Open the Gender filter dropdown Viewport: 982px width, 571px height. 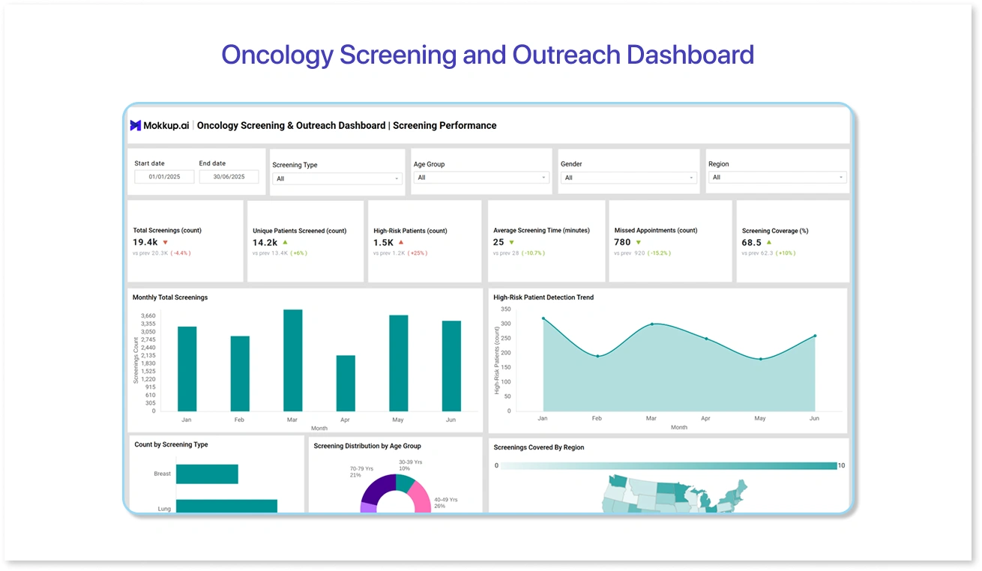coord(628,178)
